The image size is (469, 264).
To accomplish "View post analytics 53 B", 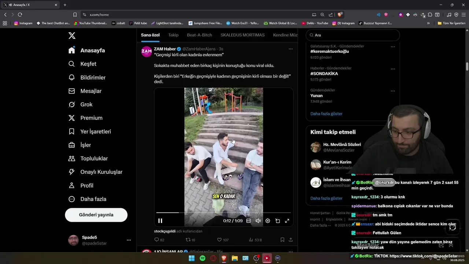I will [x=255, y=240].
